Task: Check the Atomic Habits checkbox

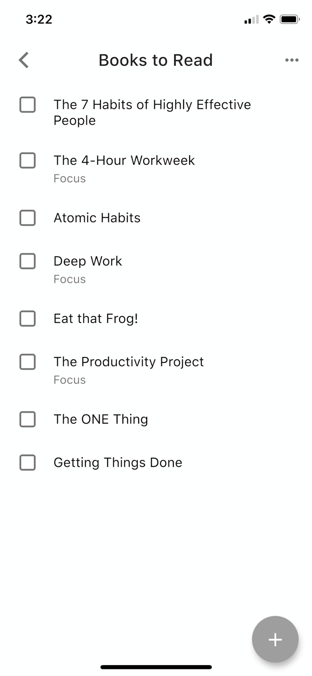Action: click(x=27, y=218)
